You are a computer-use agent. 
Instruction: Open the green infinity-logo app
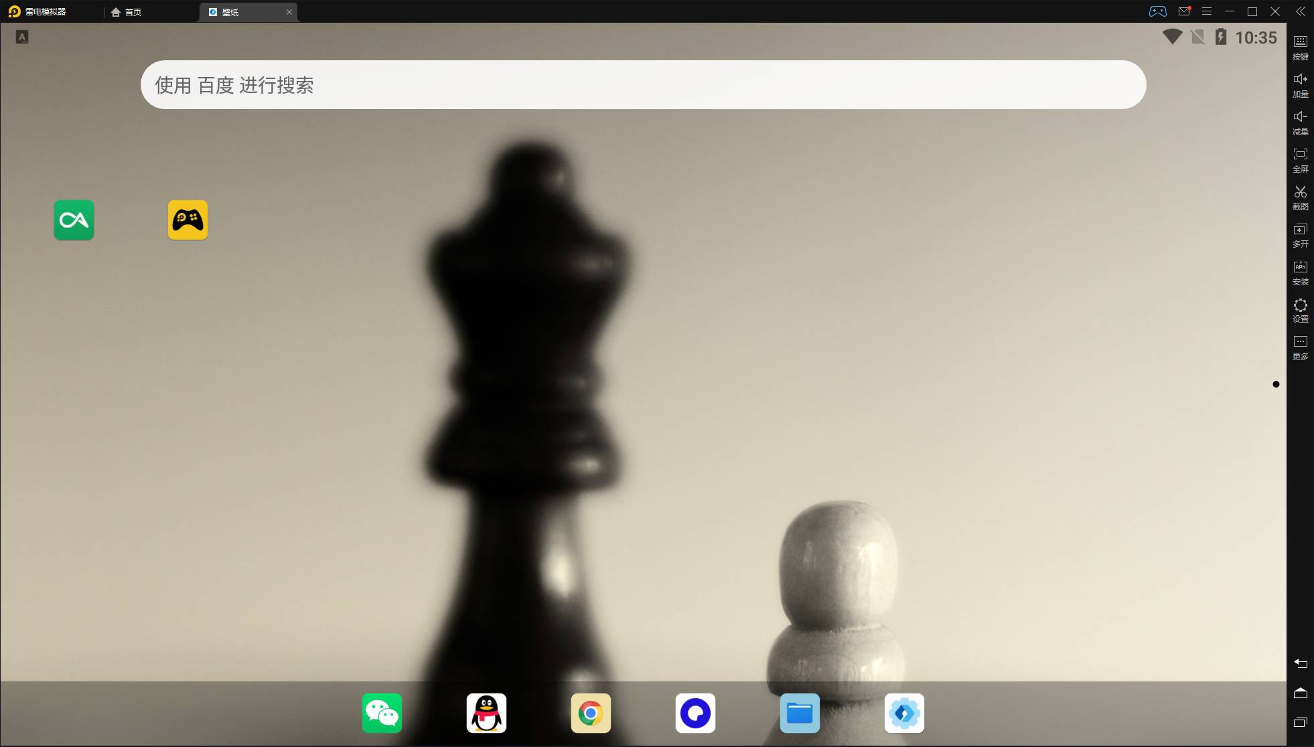click(x=74, y=220)
